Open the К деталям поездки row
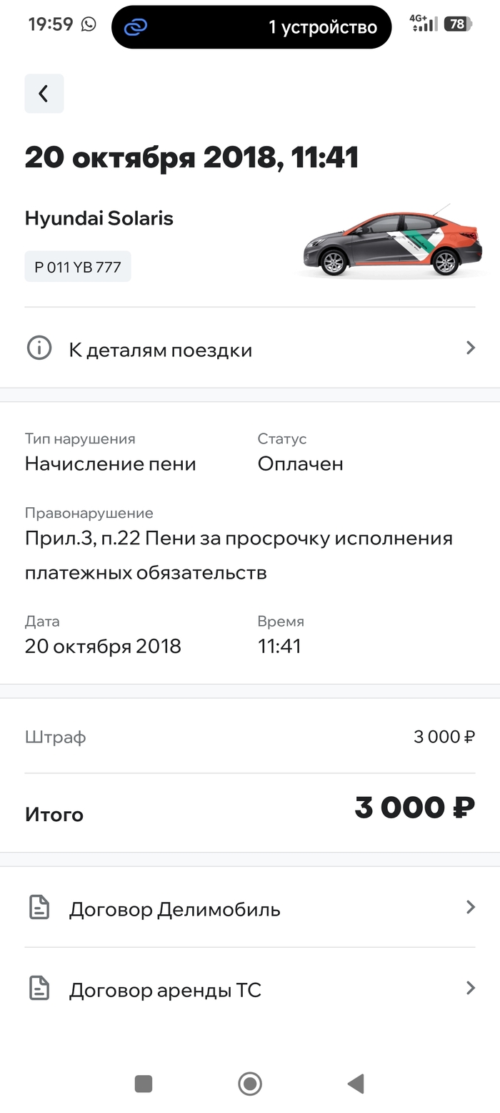Viewport: 500px width, 1113px height. pyautogui.click(x=250, y=348)
